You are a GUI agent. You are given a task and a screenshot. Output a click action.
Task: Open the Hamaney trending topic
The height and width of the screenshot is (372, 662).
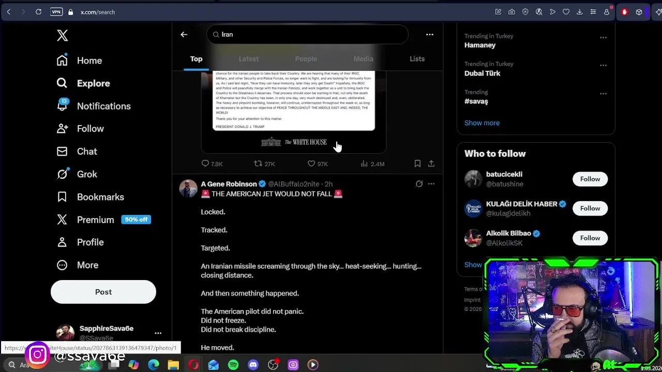click(480, 45)
